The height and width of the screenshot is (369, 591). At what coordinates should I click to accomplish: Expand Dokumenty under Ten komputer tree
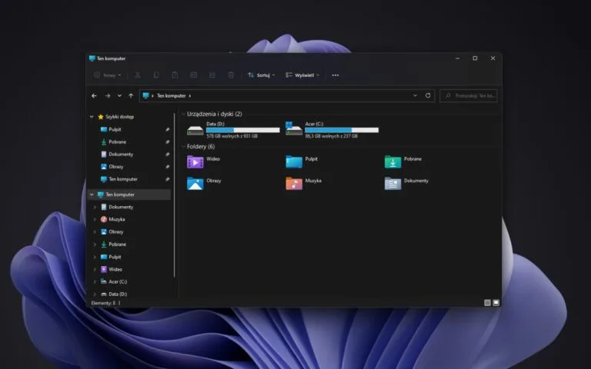pyautogui.click(x=95, y=207)
